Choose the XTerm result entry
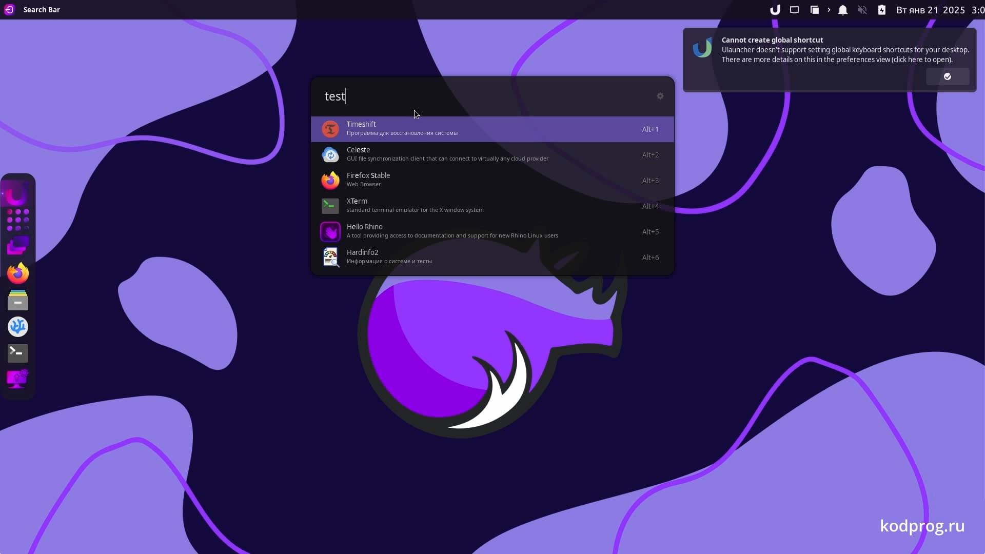 point(493,206)
